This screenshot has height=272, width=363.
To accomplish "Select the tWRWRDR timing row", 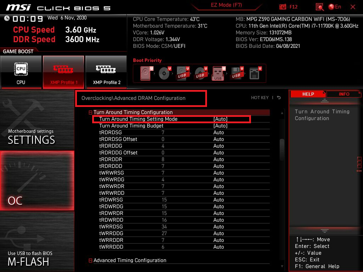I will (184, 186).
